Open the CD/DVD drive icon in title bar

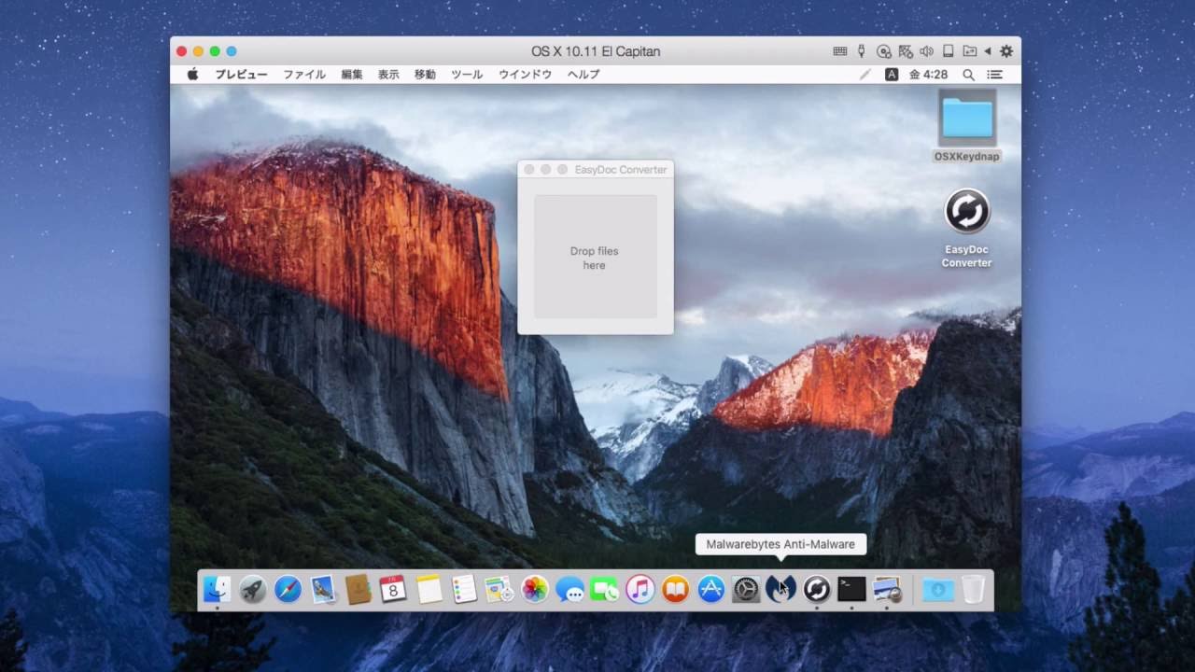[x=883, y=51]
